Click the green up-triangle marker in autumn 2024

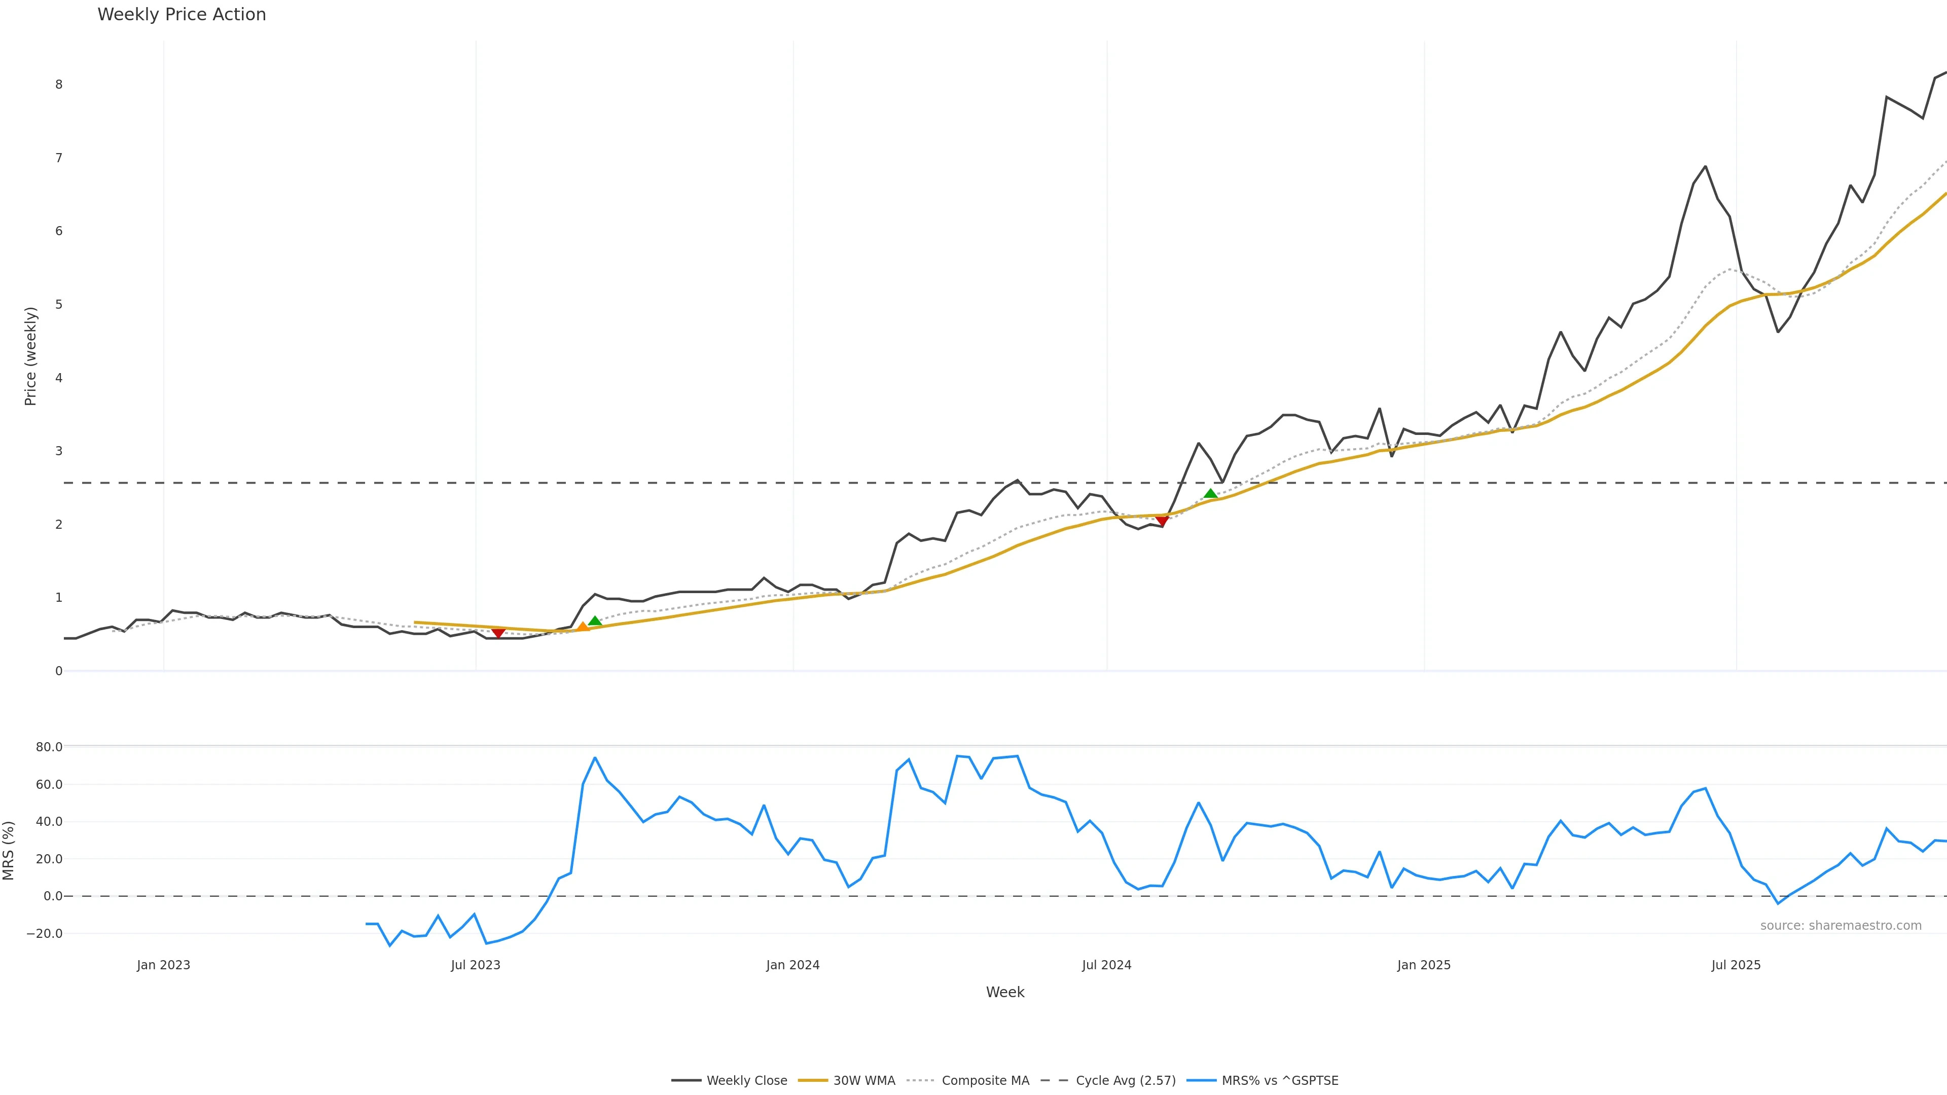[1210, 493]
